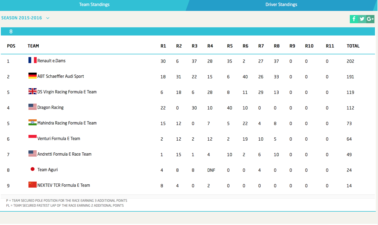Image resolution: width=378 pixels, height=225 pixels.
Task: Click the R4 column header
Action: coord(210,46)
